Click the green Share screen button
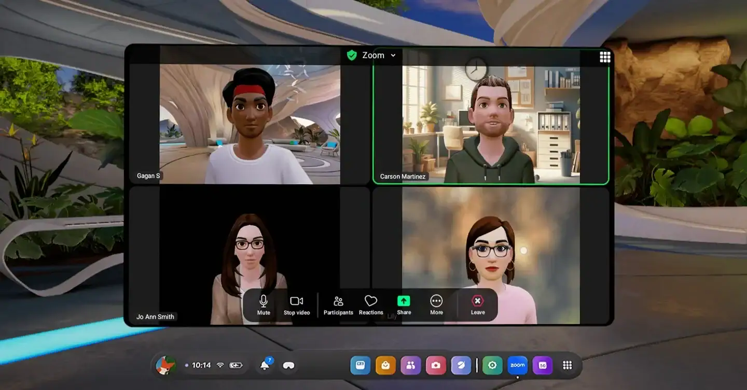Screen dimensions: 747x390 [x=404, y=305]
